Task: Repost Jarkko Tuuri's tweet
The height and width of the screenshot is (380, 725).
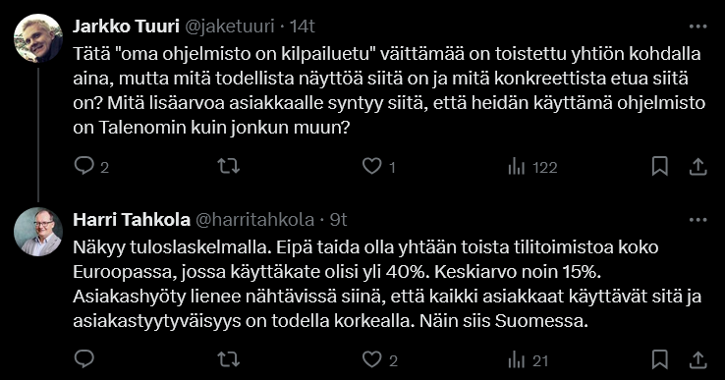Action: tap(229, 166)
